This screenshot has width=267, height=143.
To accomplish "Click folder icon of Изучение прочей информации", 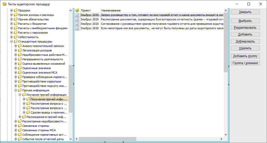I will click(x=24, y=95).
